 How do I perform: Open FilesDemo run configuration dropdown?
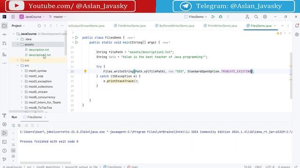coord(195,17)
